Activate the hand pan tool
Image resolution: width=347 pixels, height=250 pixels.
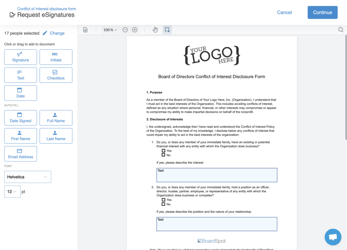(155, 29)
